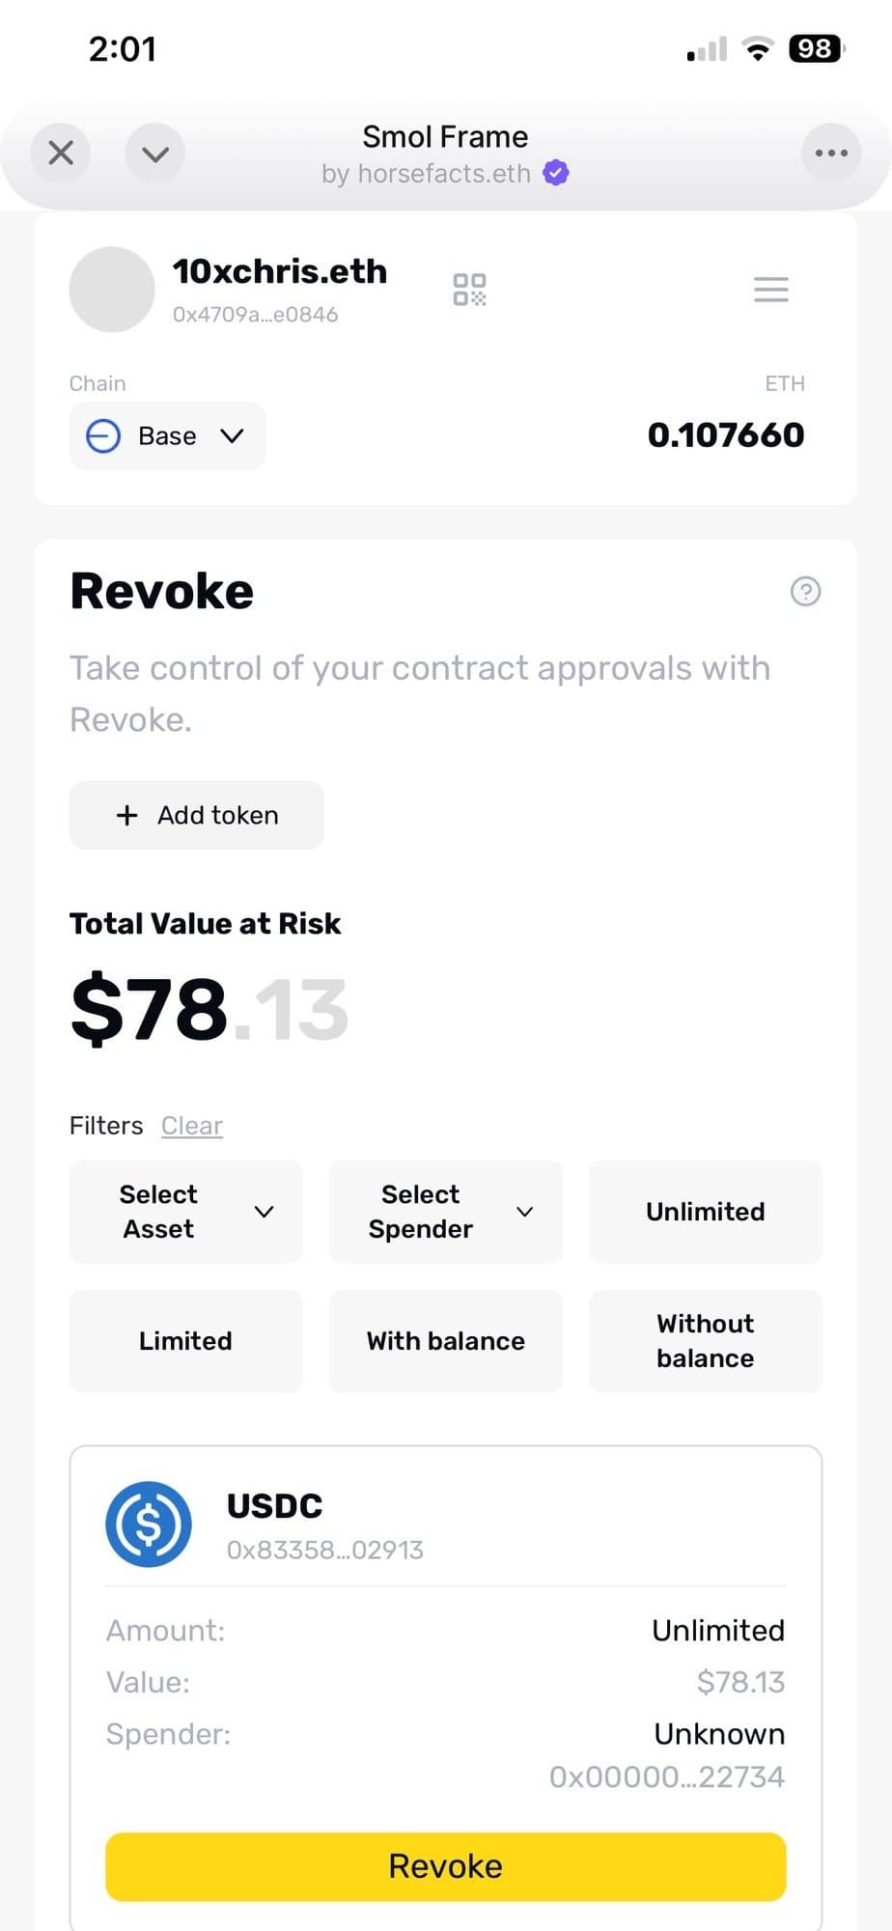Expand the Select Asset dropdown
Image resolution: width=892 pixels, height=1931 pixels.
point(186,1212)
